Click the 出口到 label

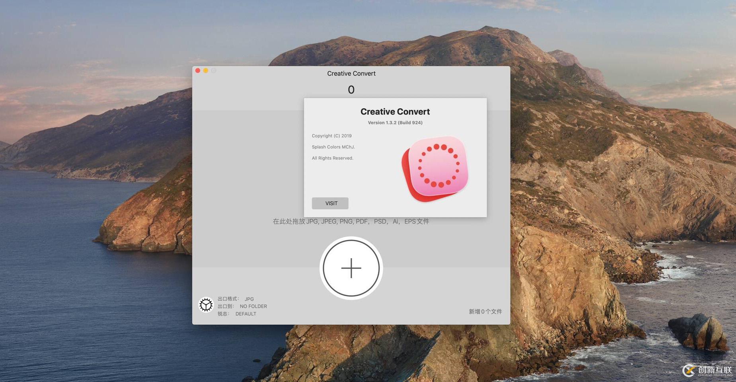pyautogui.click(x=226, y=306)
